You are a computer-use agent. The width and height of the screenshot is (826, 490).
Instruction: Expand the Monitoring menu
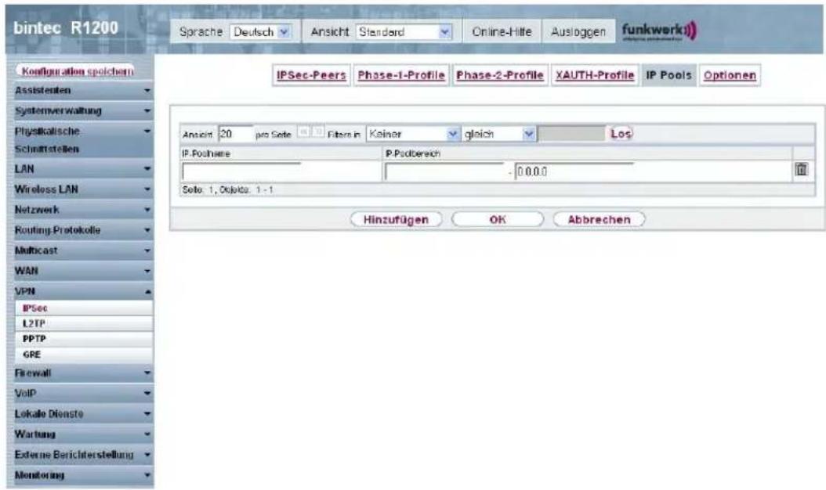[83, 475]
